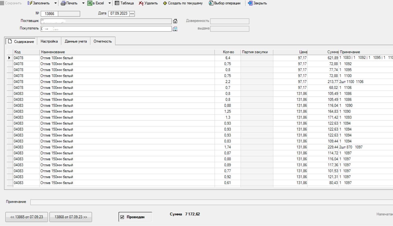Go to next document 13868 от 07.09.23

[71, 217]
